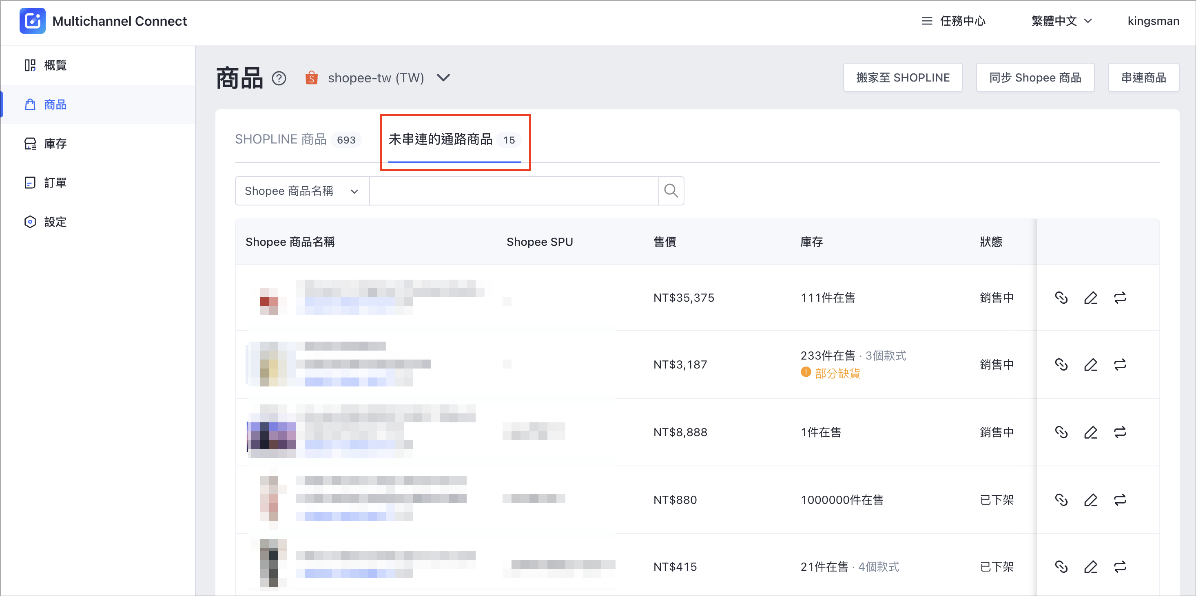
Task: Select the 未串連的通路商品 tab
Action: [x=454, y=139]
